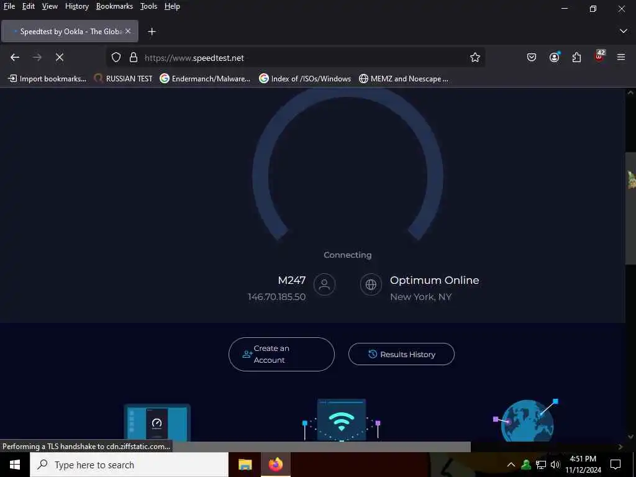Open network status tray icon
The width and height of the screenshot is (636, 477).
(x=541, y=465)
